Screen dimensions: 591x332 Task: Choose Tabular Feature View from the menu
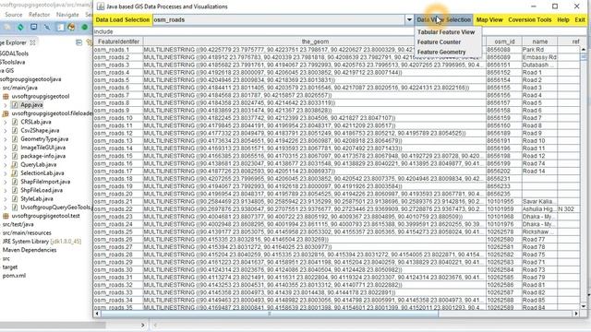[446, 32]
